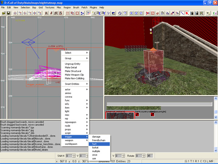
Task: Click the field showing 45
Action: click(x=150, y=156)
